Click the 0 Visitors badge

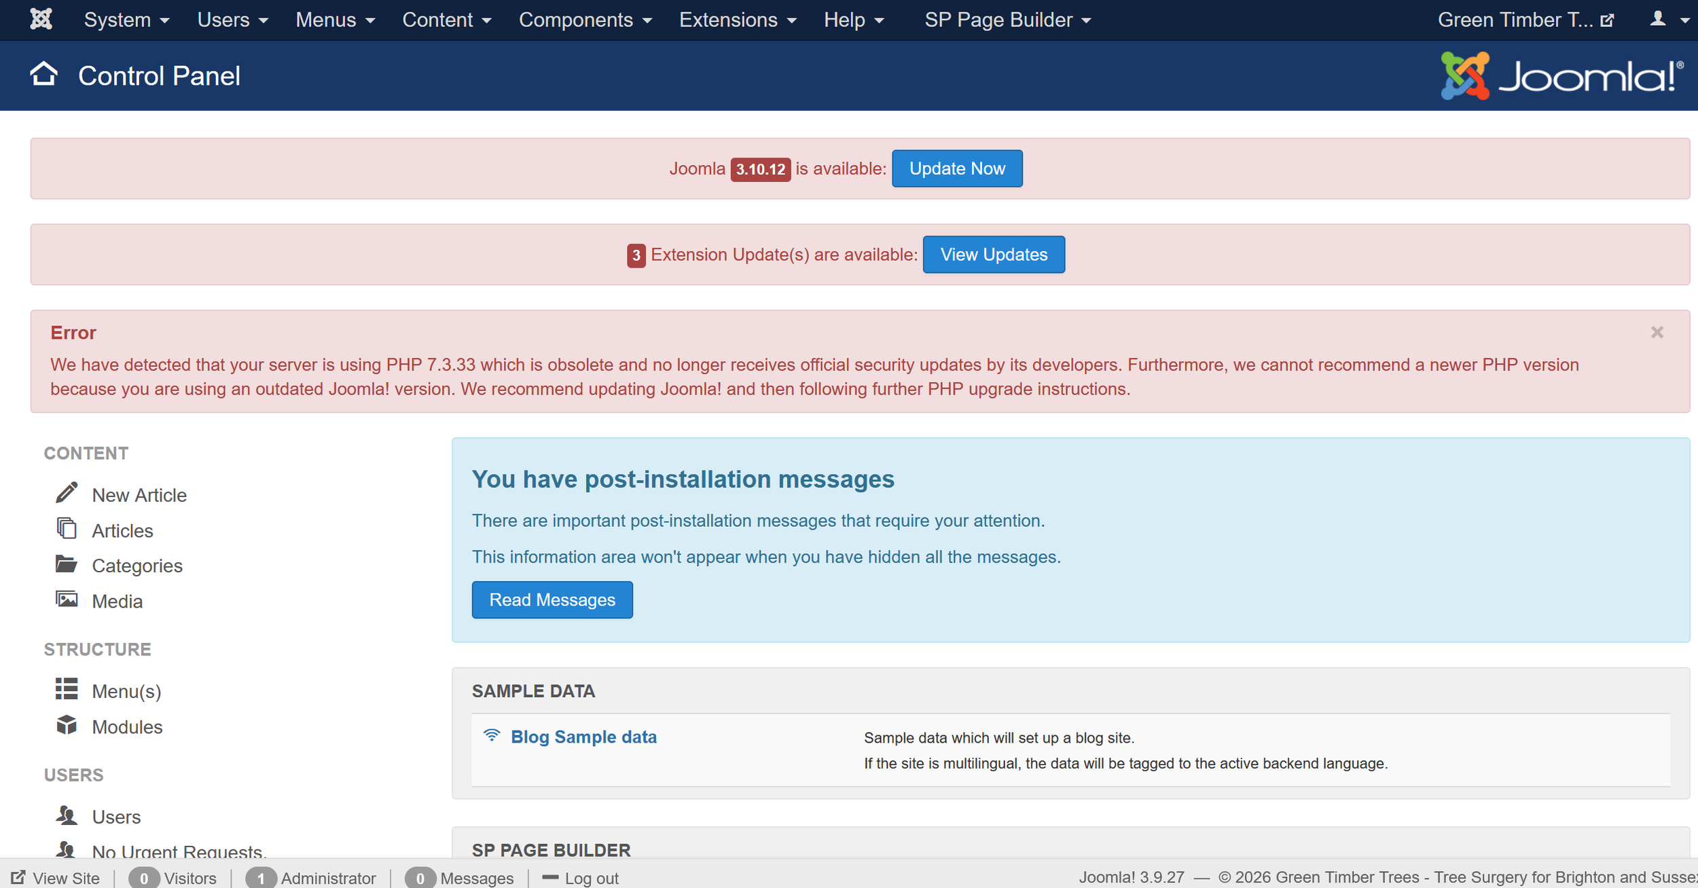click(x=144, y=878)
